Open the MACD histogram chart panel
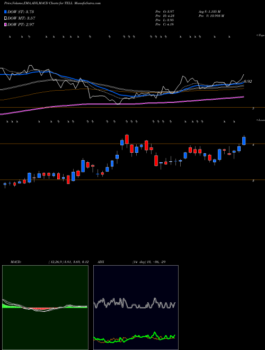Screen dimensions: 265x350 [45, 308]
